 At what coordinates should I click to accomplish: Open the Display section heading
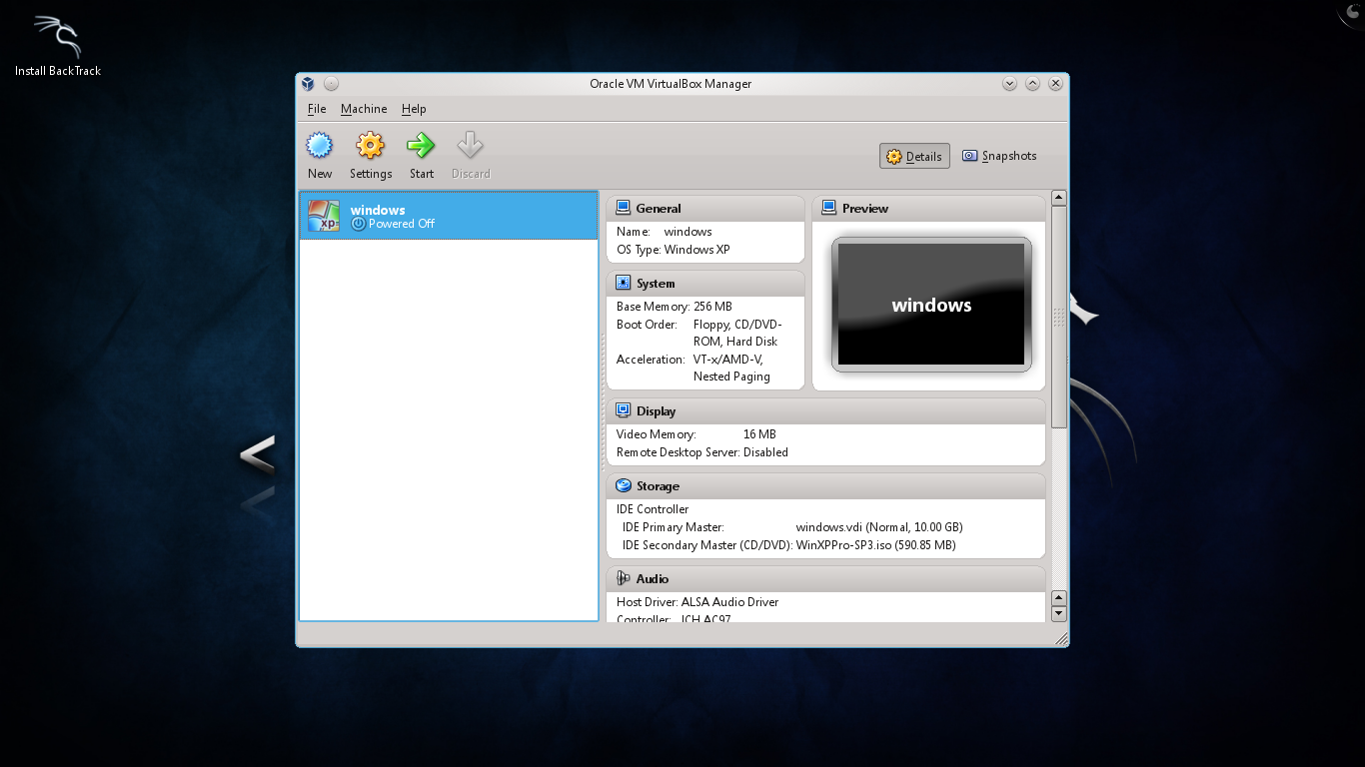tap(656, 410)
